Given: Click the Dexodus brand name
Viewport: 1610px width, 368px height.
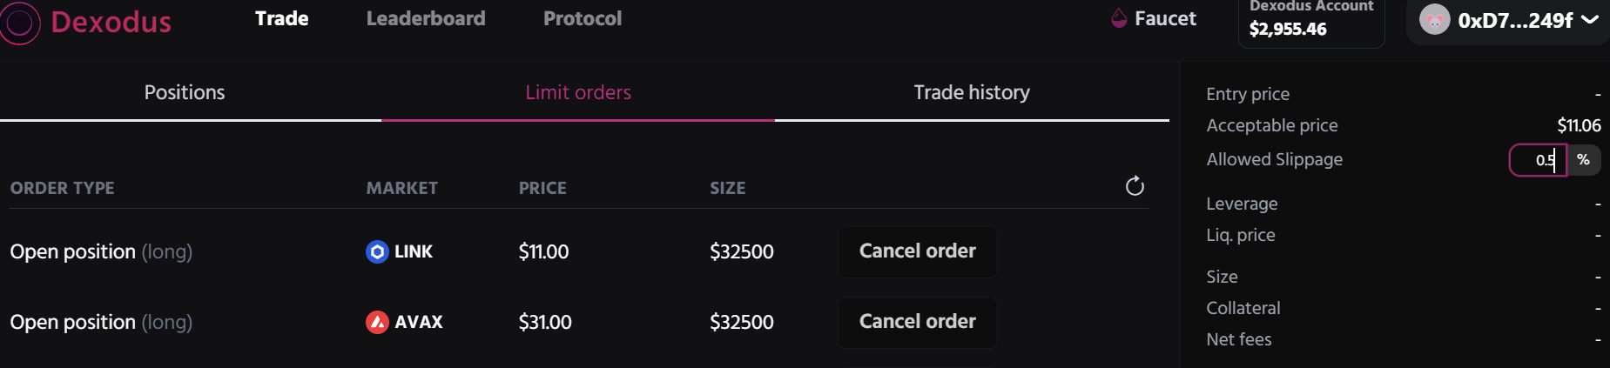Looking at the screenshot, I should click(111, 22).
